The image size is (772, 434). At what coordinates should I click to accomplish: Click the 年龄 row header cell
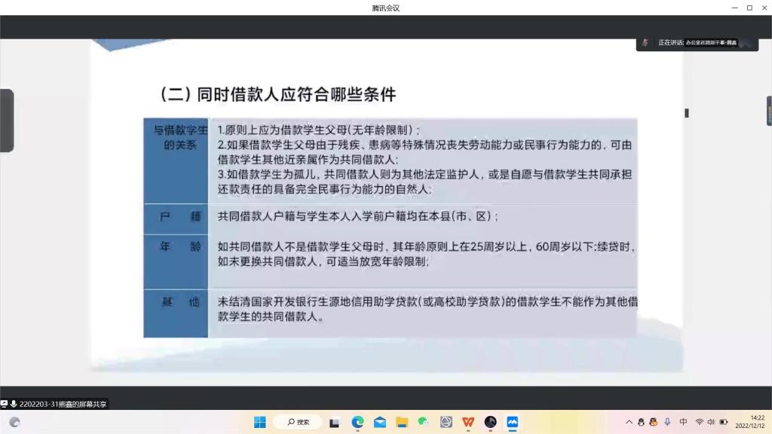(176, 261)
